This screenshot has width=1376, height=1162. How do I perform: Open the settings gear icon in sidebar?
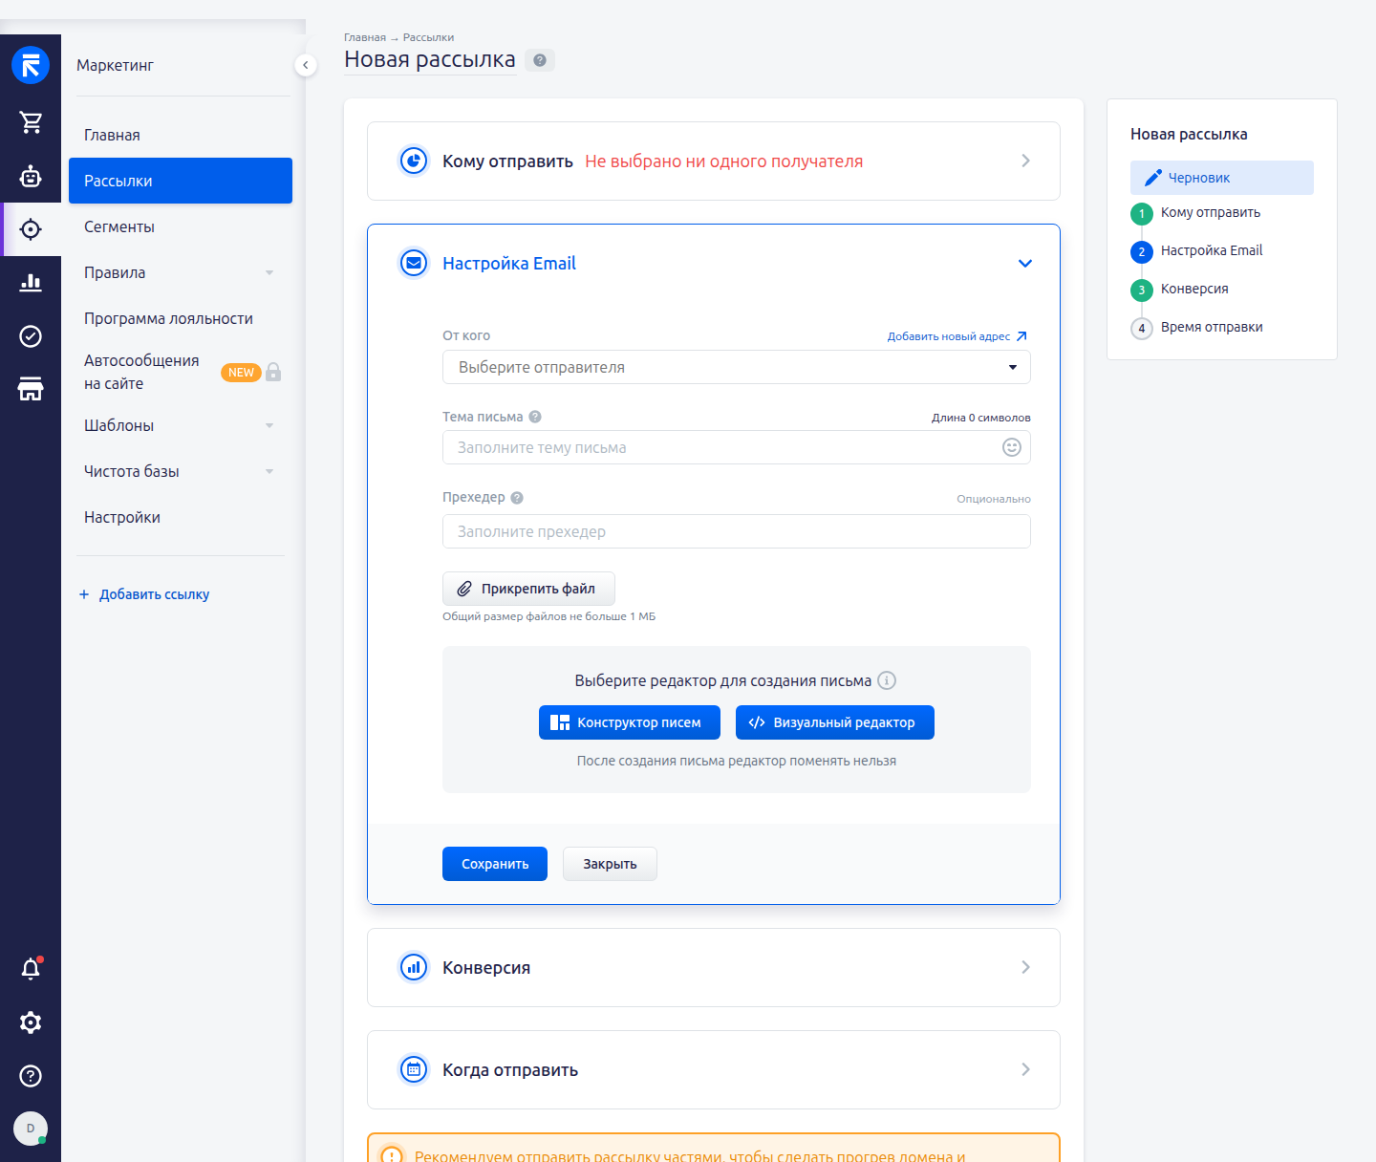(x=31, y=1022)
